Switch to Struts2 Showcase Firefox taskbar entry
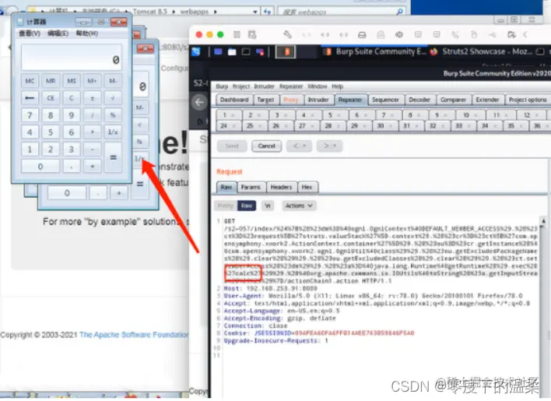Viewport: 551px width, 401px height. [482, 51]
